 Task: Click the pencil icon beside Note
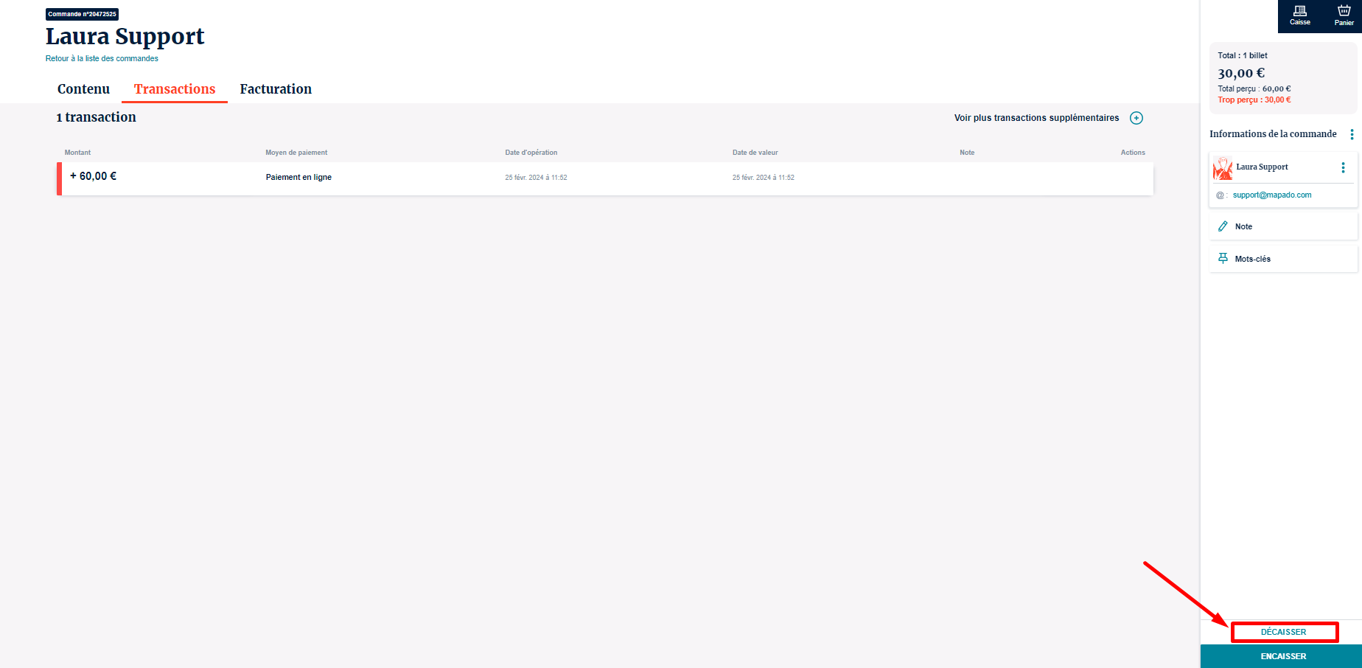[1223, 226]
